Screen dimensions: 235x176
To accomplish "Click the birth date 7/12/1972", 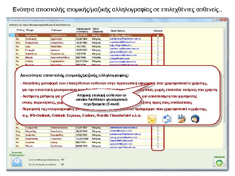I will [82, 135].
